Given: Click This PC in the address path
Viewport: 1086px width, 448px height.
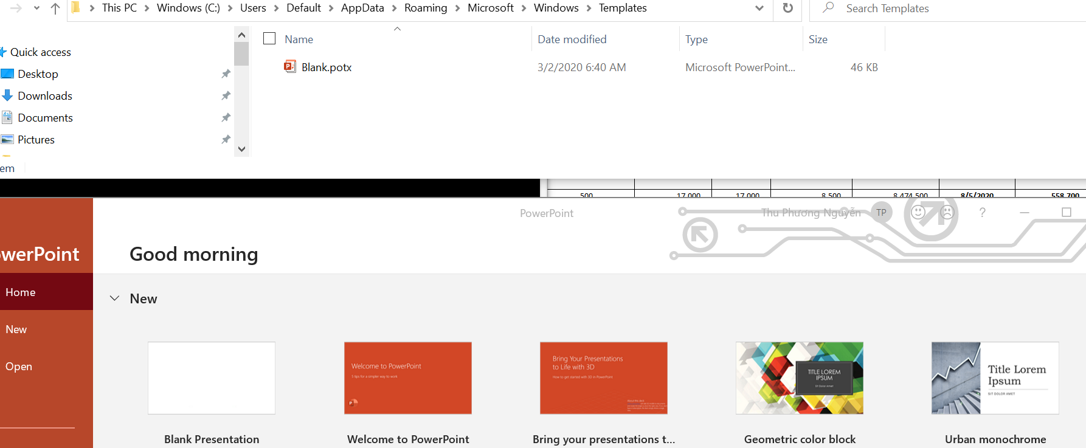Looking at the screenshot, I should tap(119, 8).
